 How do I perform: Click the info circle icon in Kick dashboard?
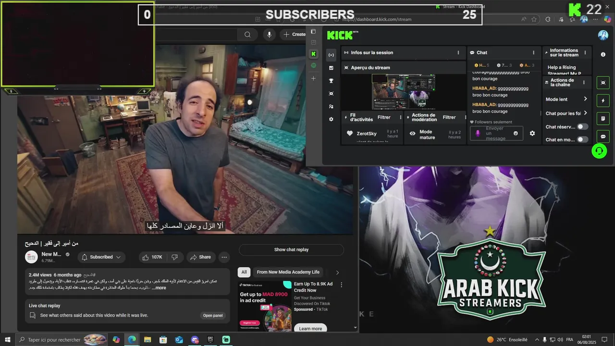point(603,55)
